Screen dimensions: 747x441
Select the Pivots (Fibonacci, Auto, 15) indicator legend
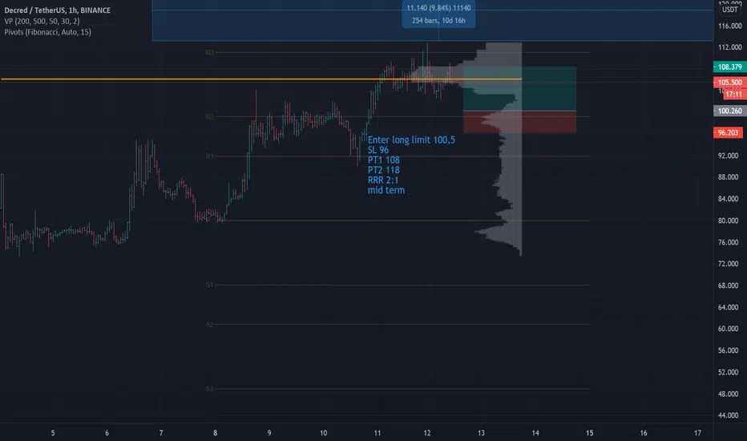point(47,32)
